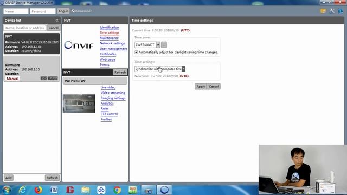Open the hao123 shortcut in the taskbar
This screenshot has height=195, width=347.
[x=132, y=190]
